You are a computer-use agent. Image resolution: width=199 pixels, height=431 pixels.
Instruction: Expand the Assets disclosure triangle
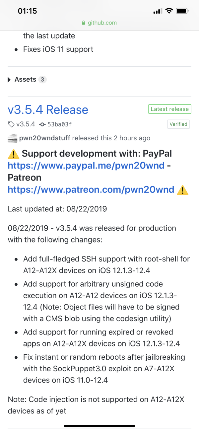click(x=10, y=80)
